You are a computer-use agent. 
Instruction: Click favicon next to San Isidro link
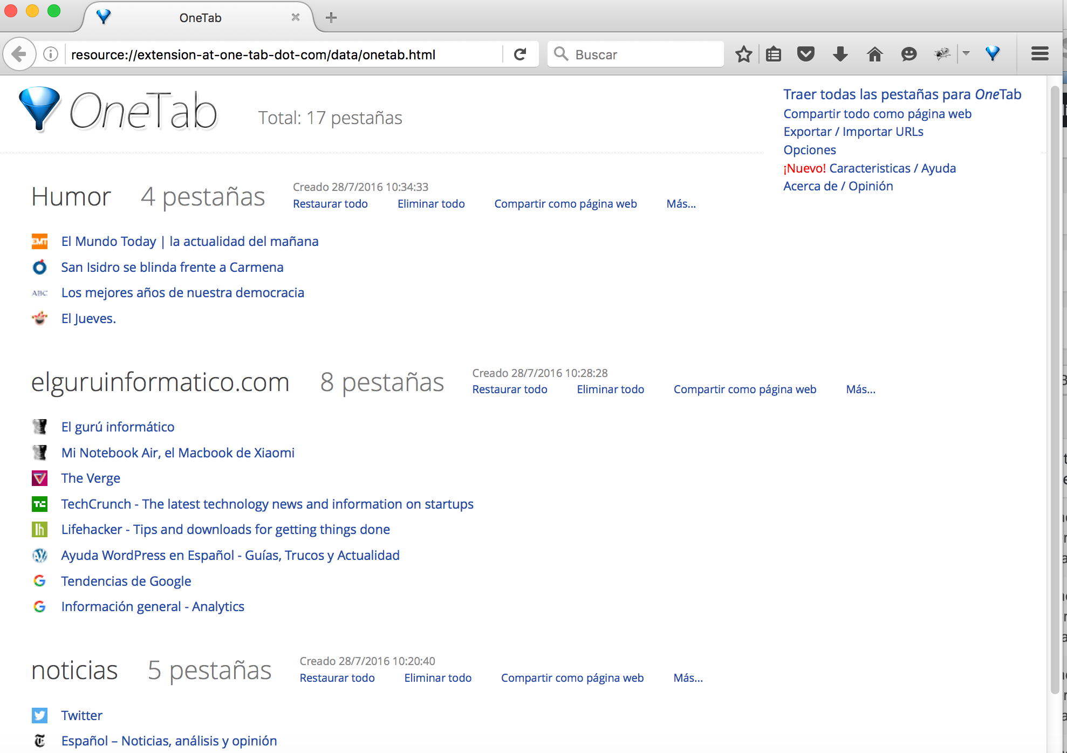pyautogui.click(x=39, y=267)
